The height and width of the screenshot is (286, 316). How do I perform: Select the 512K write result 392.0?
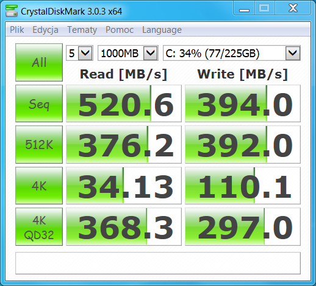(x=243, y=144)
